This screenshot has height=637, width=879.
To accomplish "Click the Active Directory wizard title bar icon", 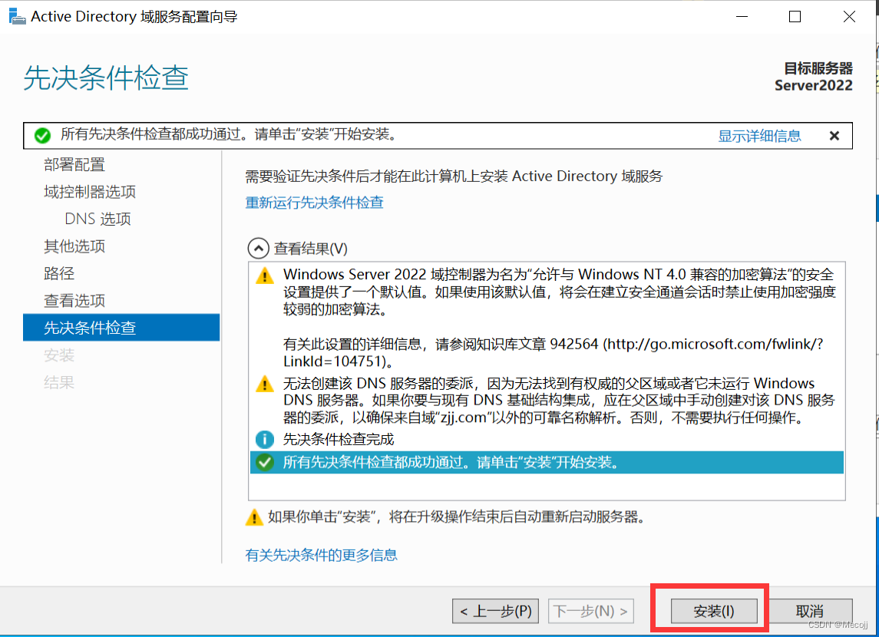I will (17, 16).
